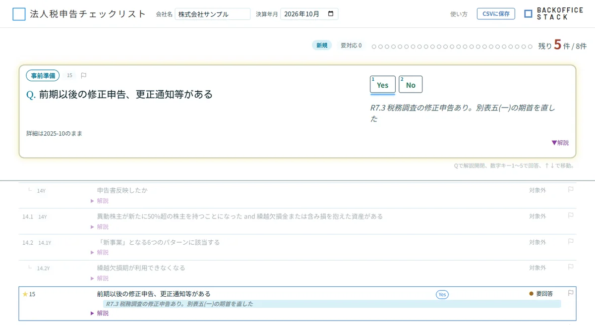595x325 pixels.
Task: Expand 解説 under 申告書反映したか
Action: click(100, 201)
